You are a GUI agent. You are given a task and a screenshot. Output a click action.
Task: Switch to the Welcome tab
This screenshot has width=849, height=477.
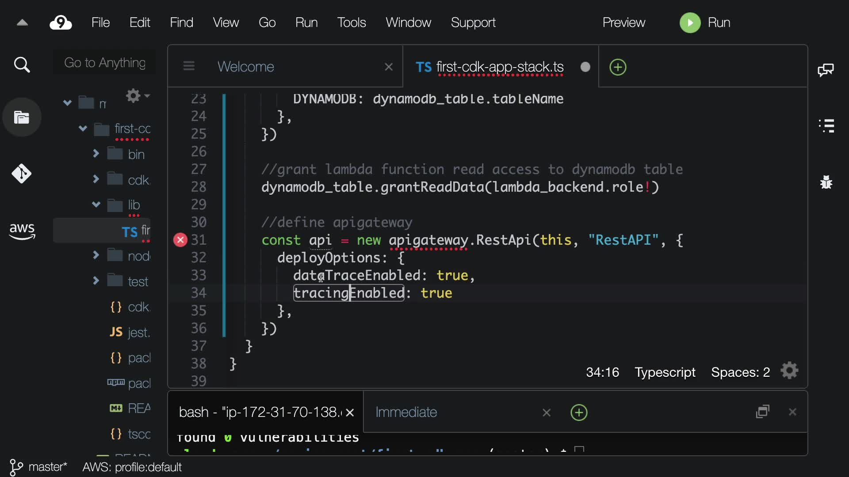(246, 67)
